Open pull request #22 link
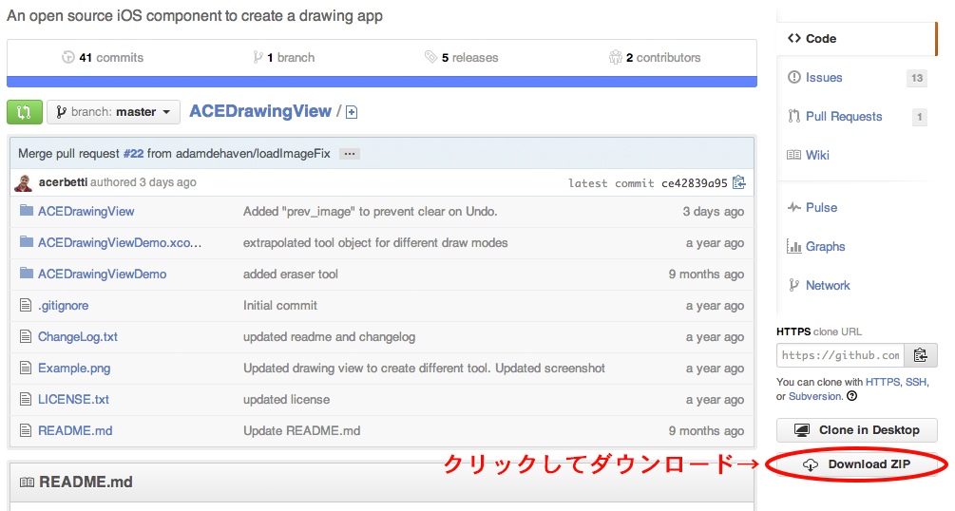The image size is (955, 511). tap(133, 154)
